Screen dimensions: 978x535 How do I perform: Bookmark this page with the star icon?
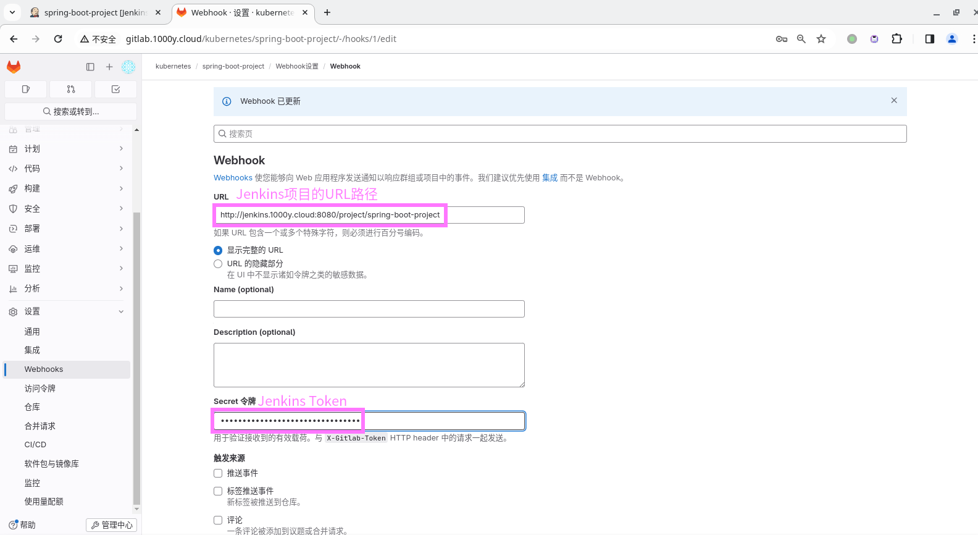click(821, 39)
